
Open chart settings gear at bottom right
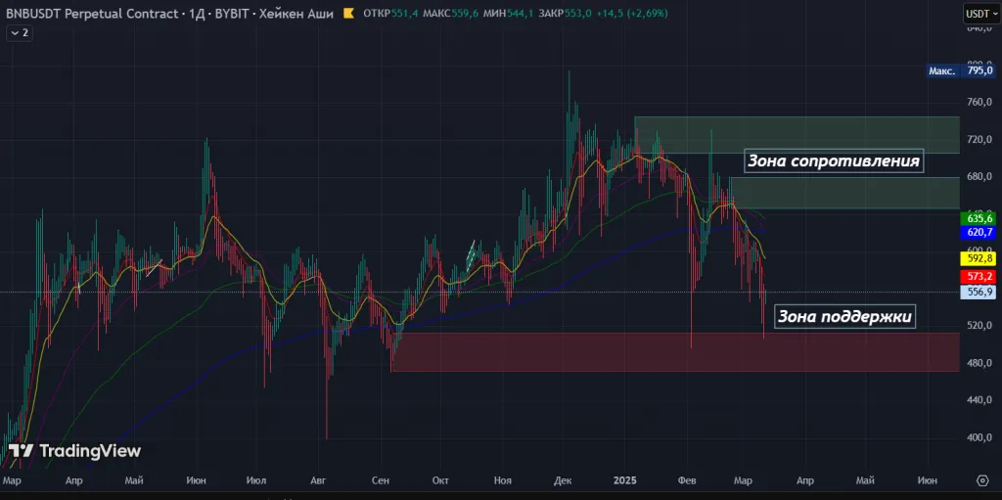pos(982,480)
